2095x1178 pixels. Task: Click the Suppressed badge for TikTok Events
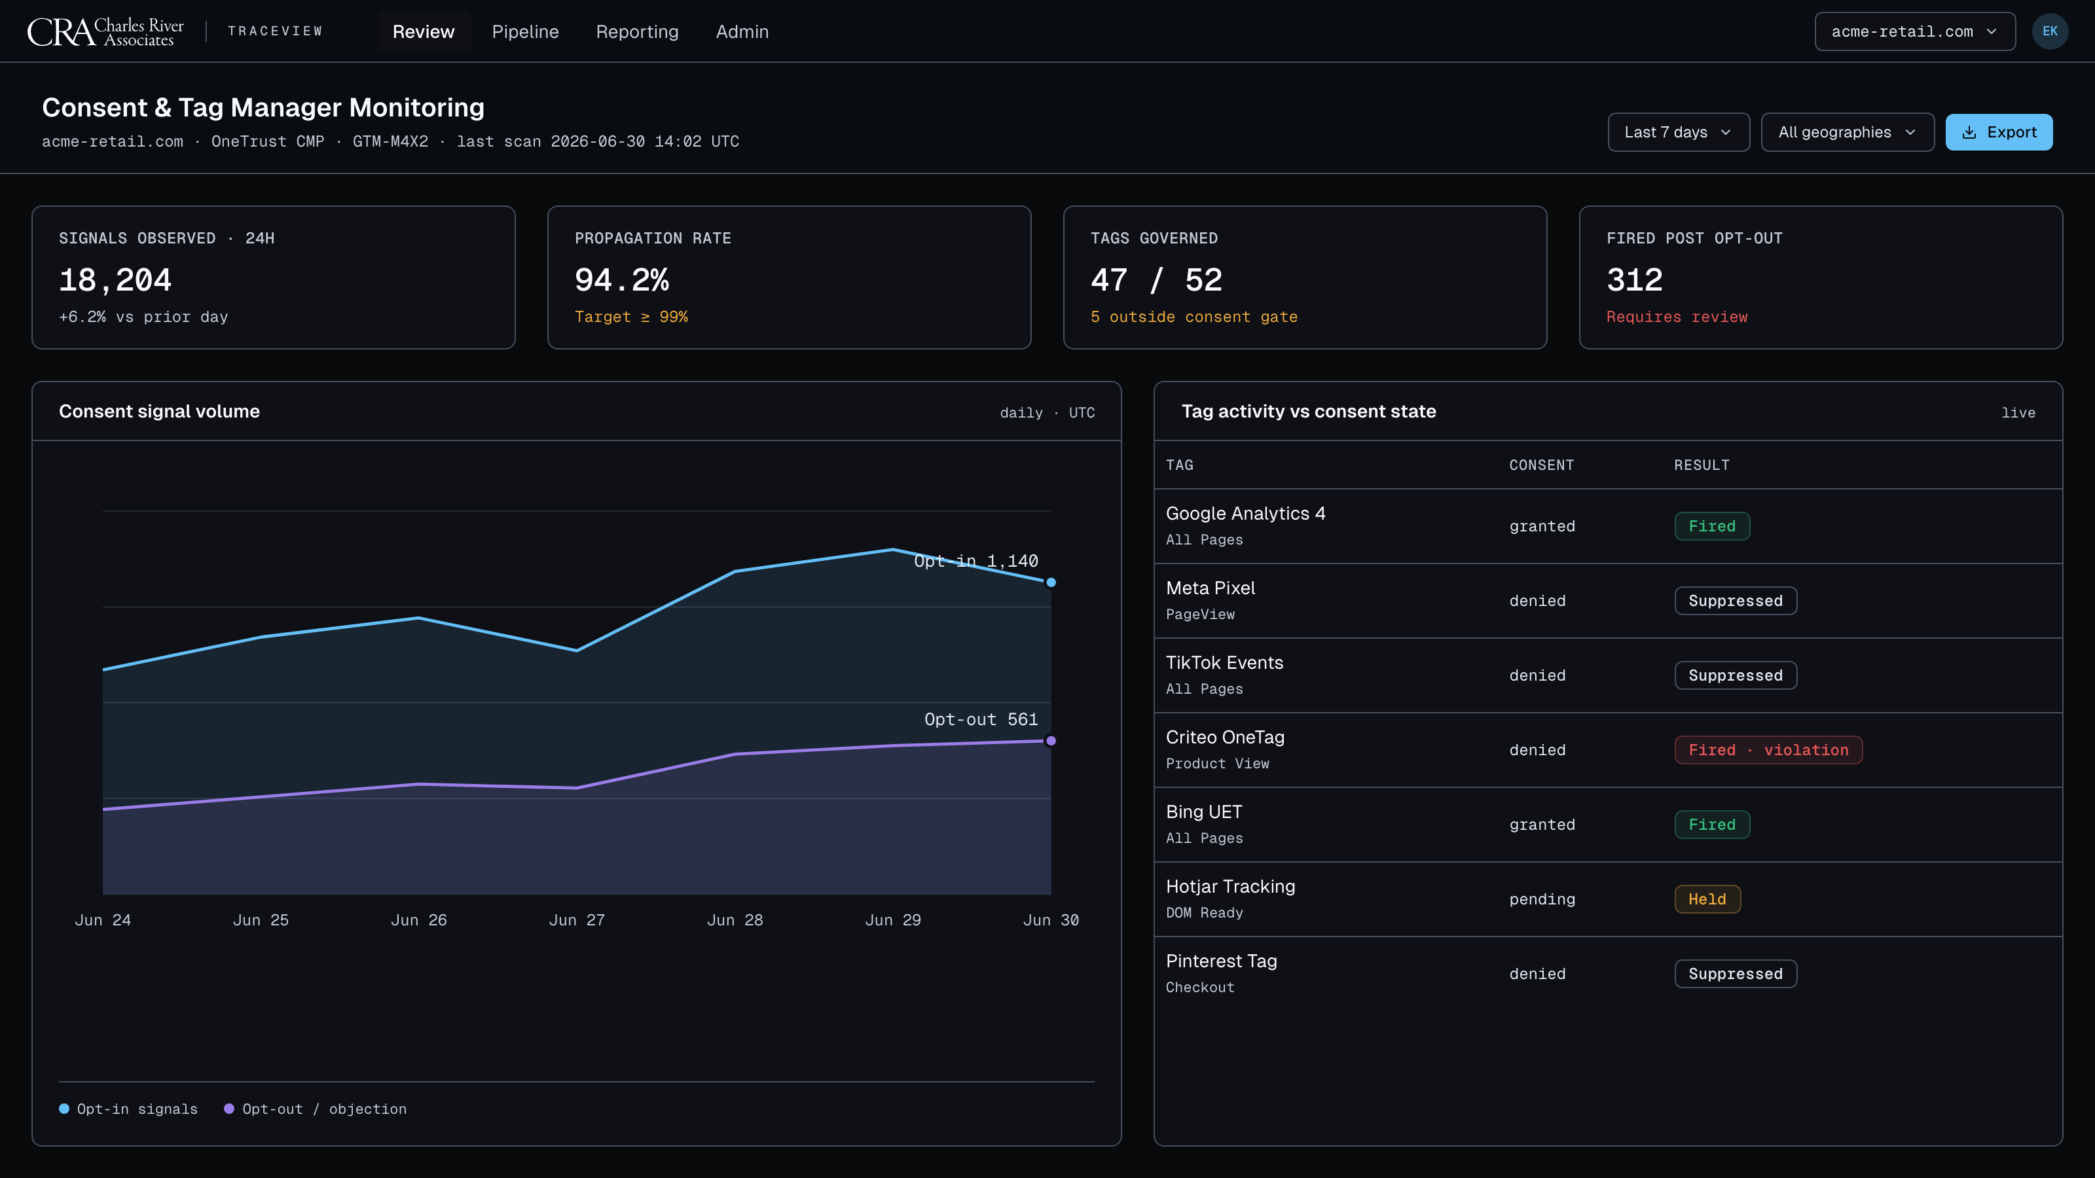tap(1736, 675)
